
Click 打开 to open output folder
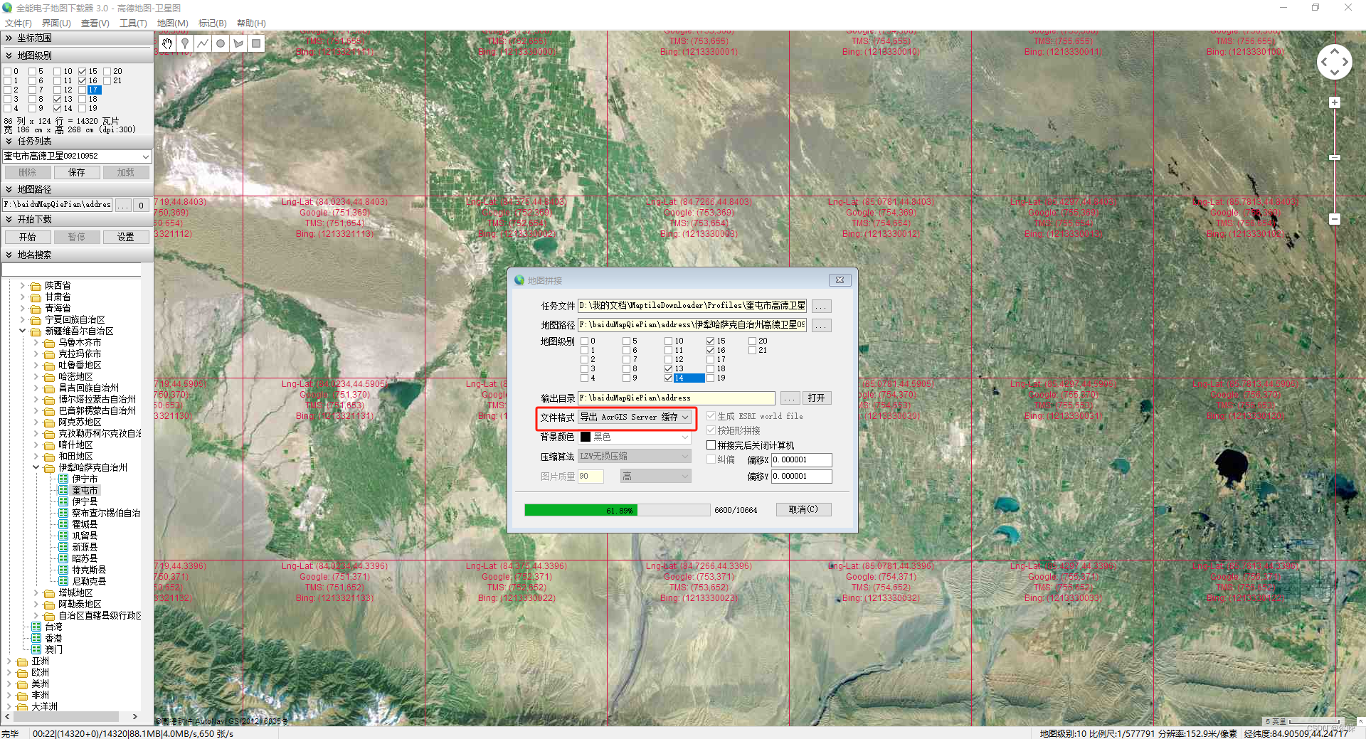816,398
